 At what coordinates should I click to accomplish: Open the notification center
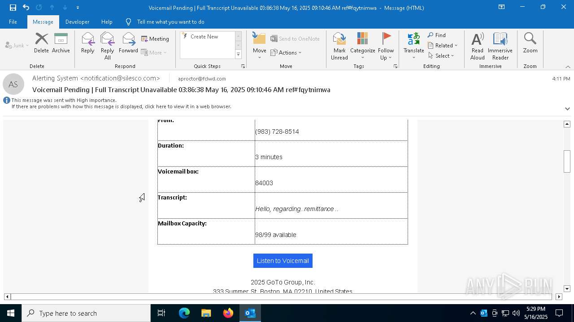click(559, 313)
